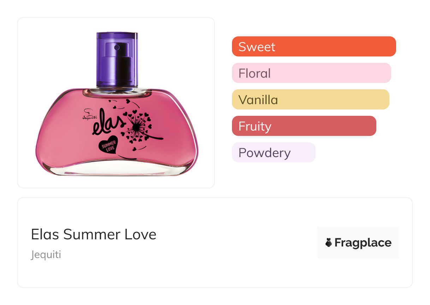The image size is (430, 305).
Task: Click the 'Powdery' text label
Action: tap(264, 152)
